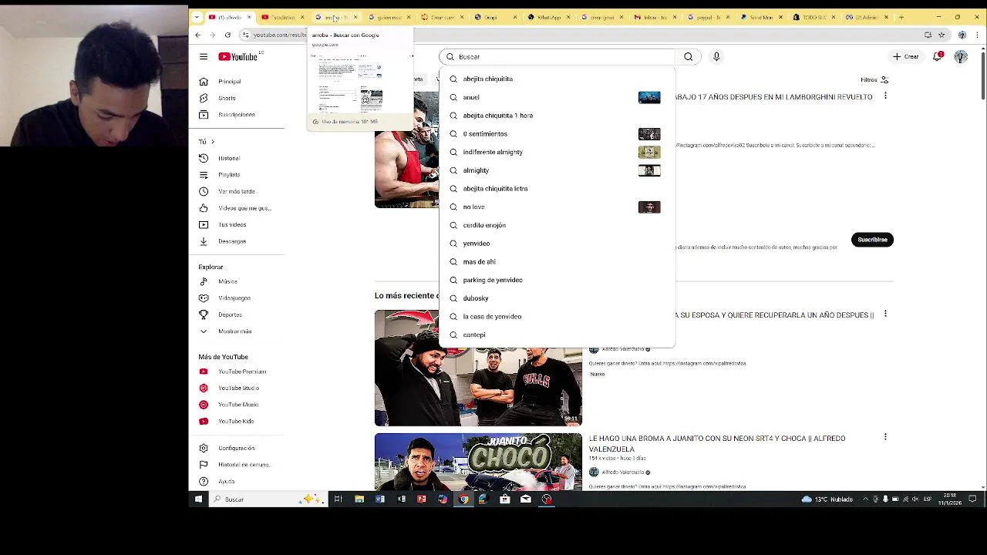The image size is (987, 555).
Task: Open the Juanito Chocó video thumbnail
Action: [478, 462]
